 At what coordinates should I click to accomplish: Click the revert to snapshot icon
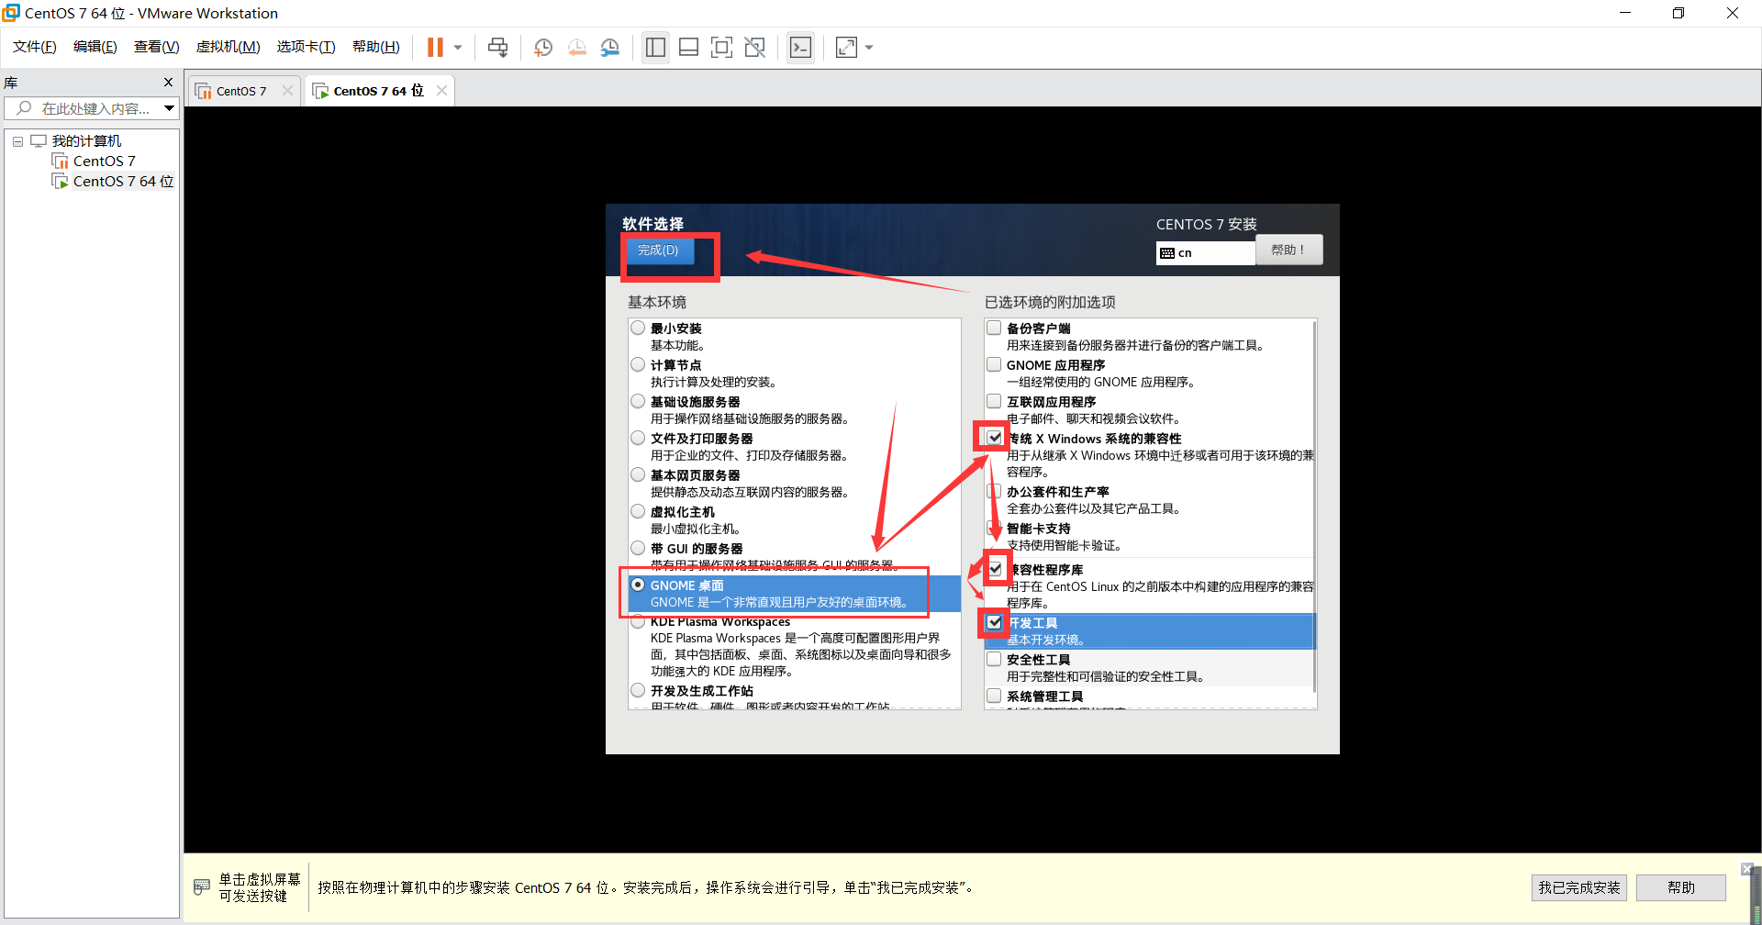576,48
